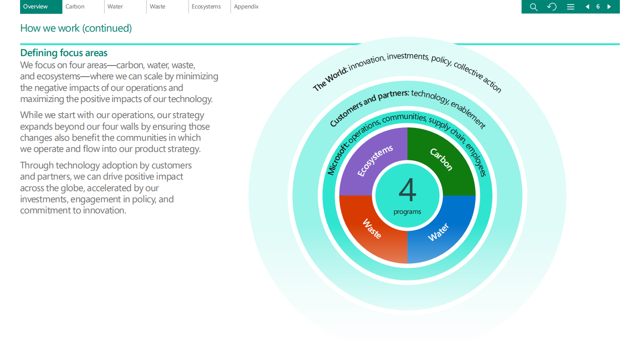Open the Ecosystems navigation tab

206,7
